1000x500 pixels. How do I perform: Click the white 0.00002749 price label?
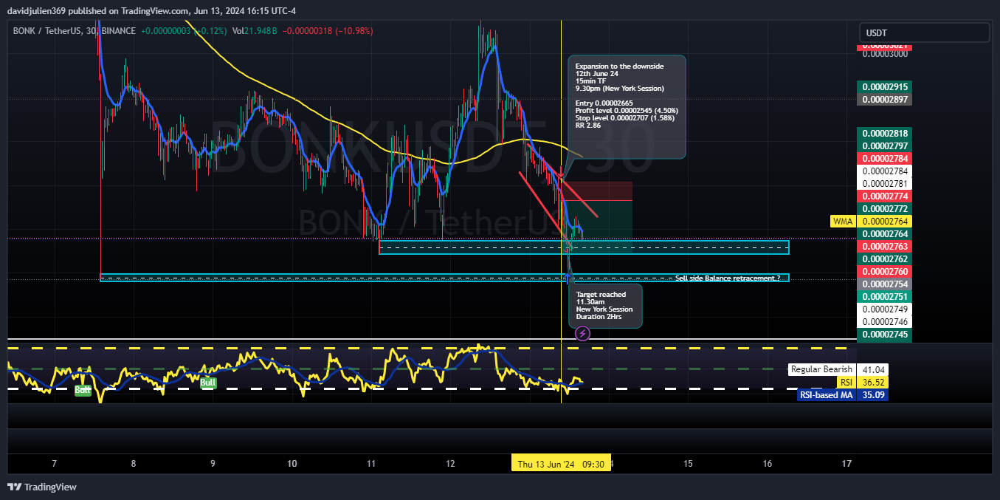(885, 309)
